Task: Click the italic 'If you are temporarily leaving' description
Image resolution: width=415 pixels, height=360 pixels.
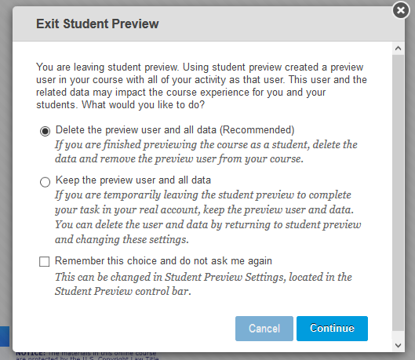Action: coord(208,217)
